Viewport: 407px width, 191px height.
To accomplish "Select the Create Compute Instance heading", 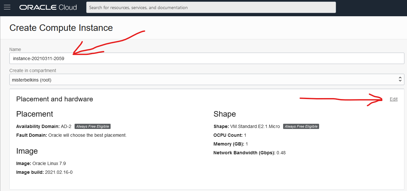I will point(61,28).
